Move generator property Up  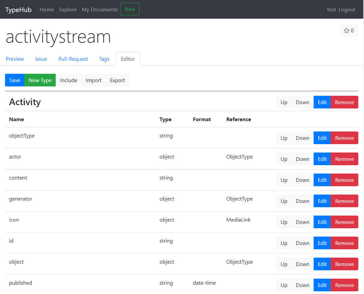pyautogui.click(x=284, y=201)
